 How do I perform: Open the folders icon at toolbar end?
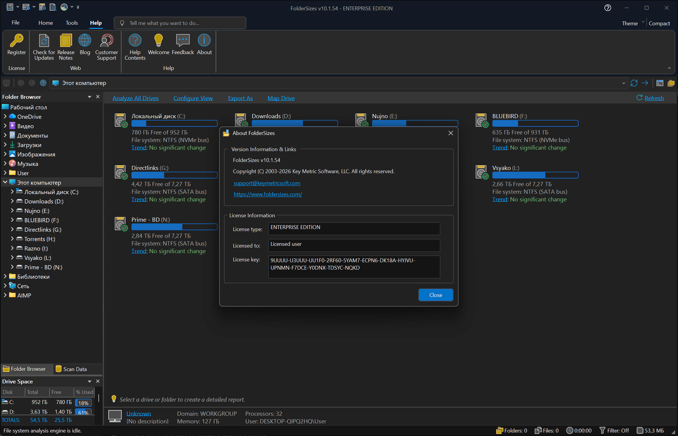click(x=671, y=83)
